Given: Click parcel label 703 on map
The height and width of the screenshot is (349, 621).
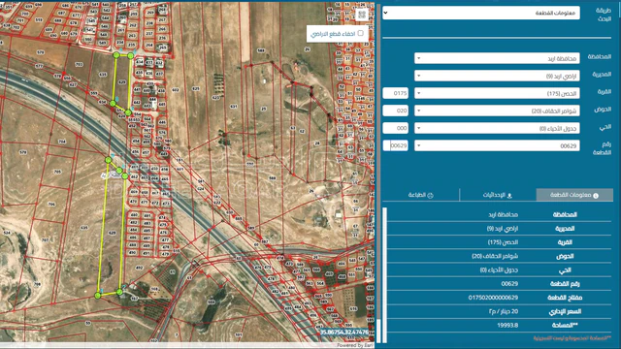Looking at the screenshot, I should [x=79, y=64].
